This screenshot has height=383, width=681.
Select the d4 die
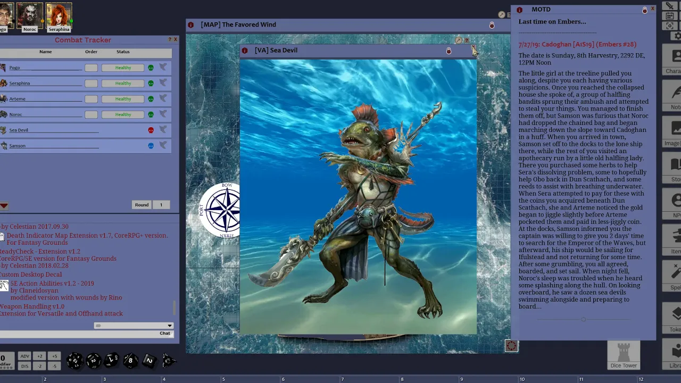pyautogui.click(x=169, y=361)
